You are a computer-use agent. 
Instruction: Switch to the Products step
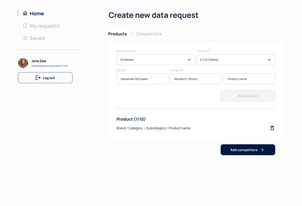click(x=117, y=34)
